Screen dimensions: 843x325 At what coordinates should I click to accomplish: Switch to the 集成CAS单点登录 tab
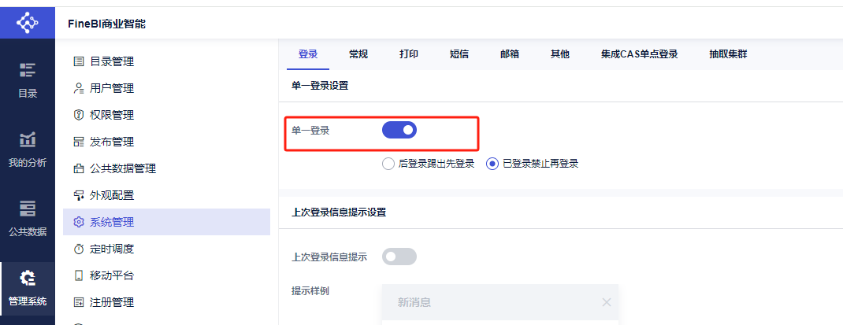[x=639, y=54]
